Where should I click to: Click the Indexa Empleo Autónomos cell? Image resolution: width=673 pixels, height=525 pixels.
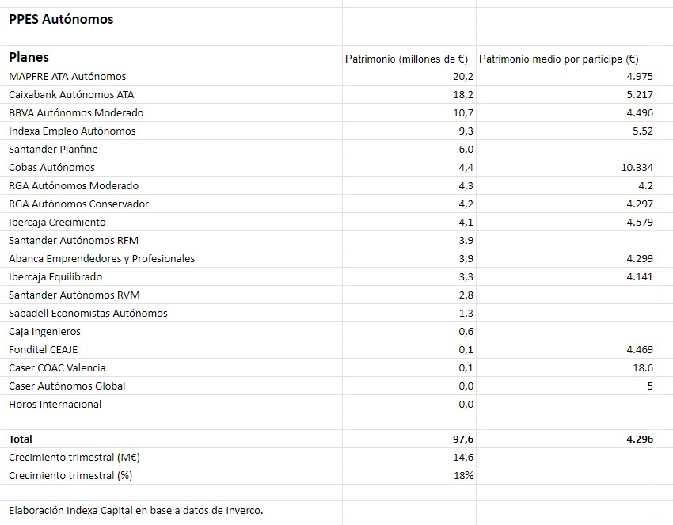tap(72, 131)
